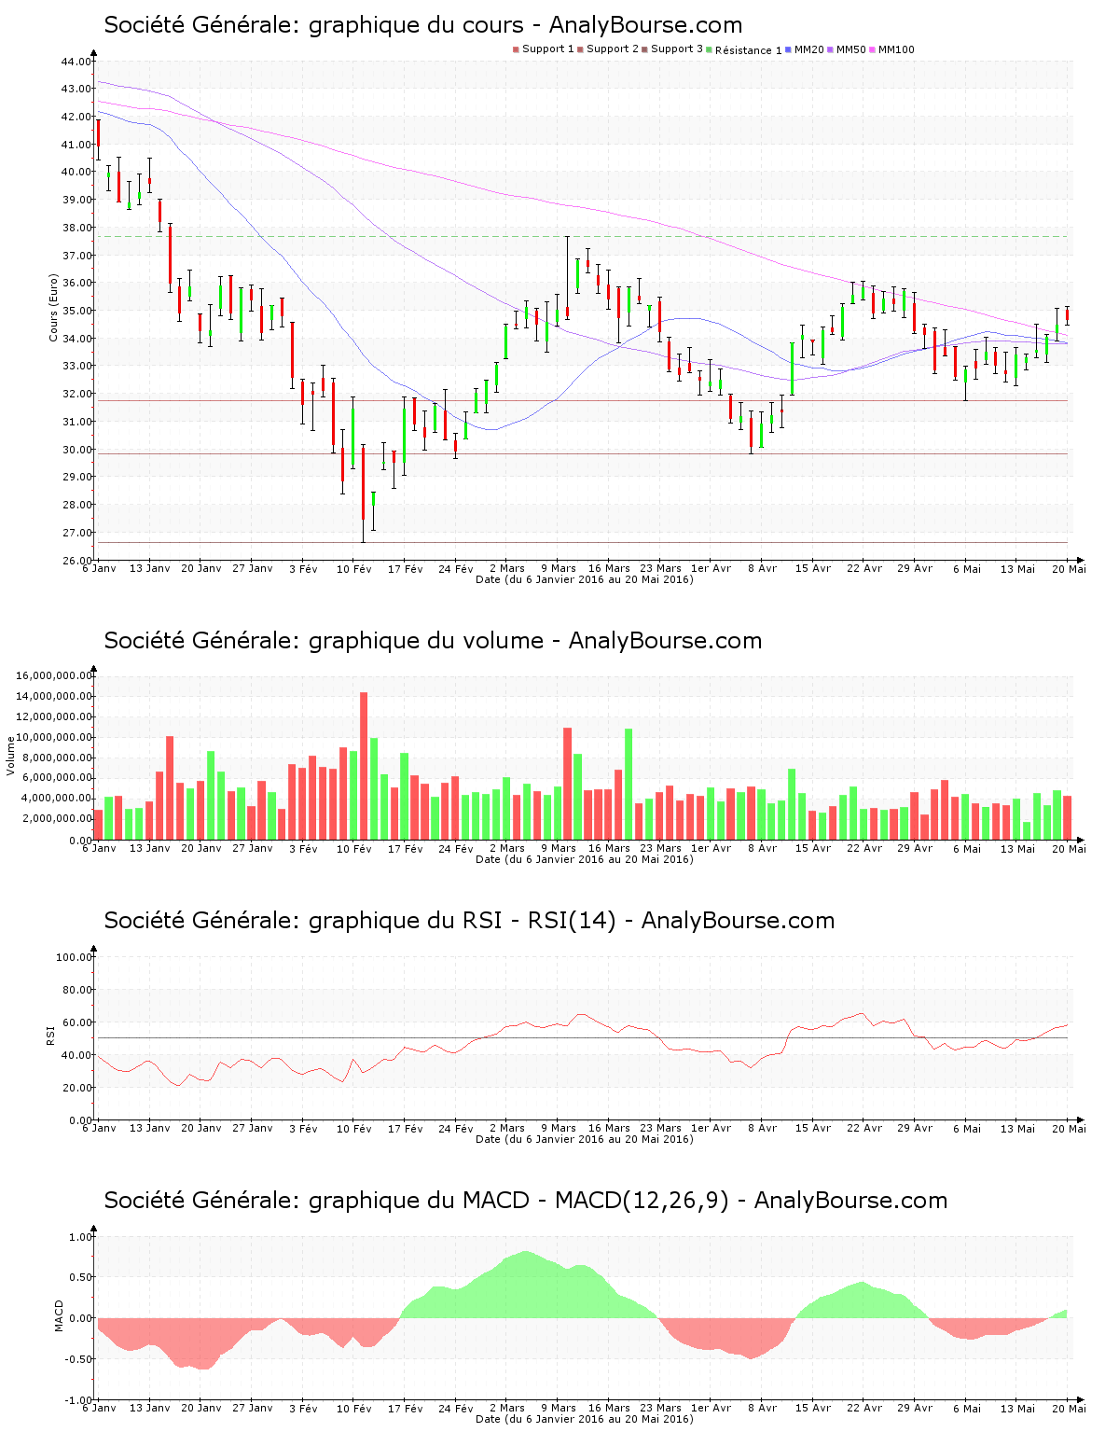The width and height of the screenshot is (1119, 1446).
Task: Click '1er Avr' date on RSI chart
Action: click(711, 1128)
